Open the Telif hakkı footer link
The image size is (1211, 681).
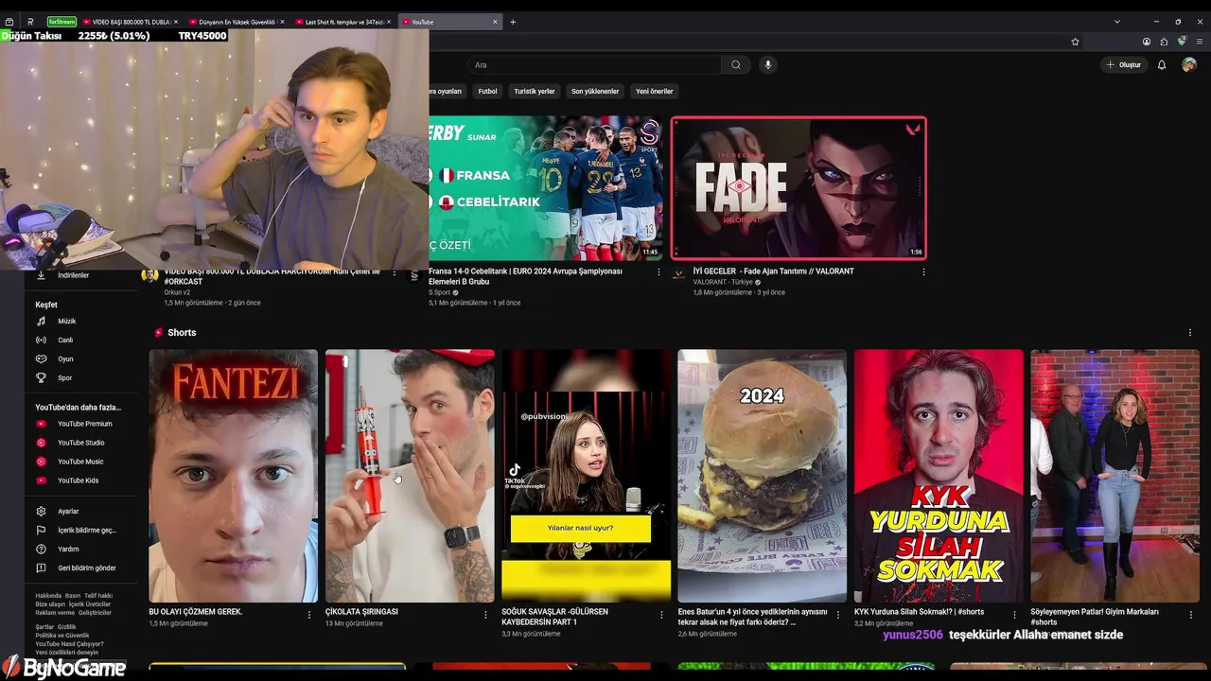98,596
